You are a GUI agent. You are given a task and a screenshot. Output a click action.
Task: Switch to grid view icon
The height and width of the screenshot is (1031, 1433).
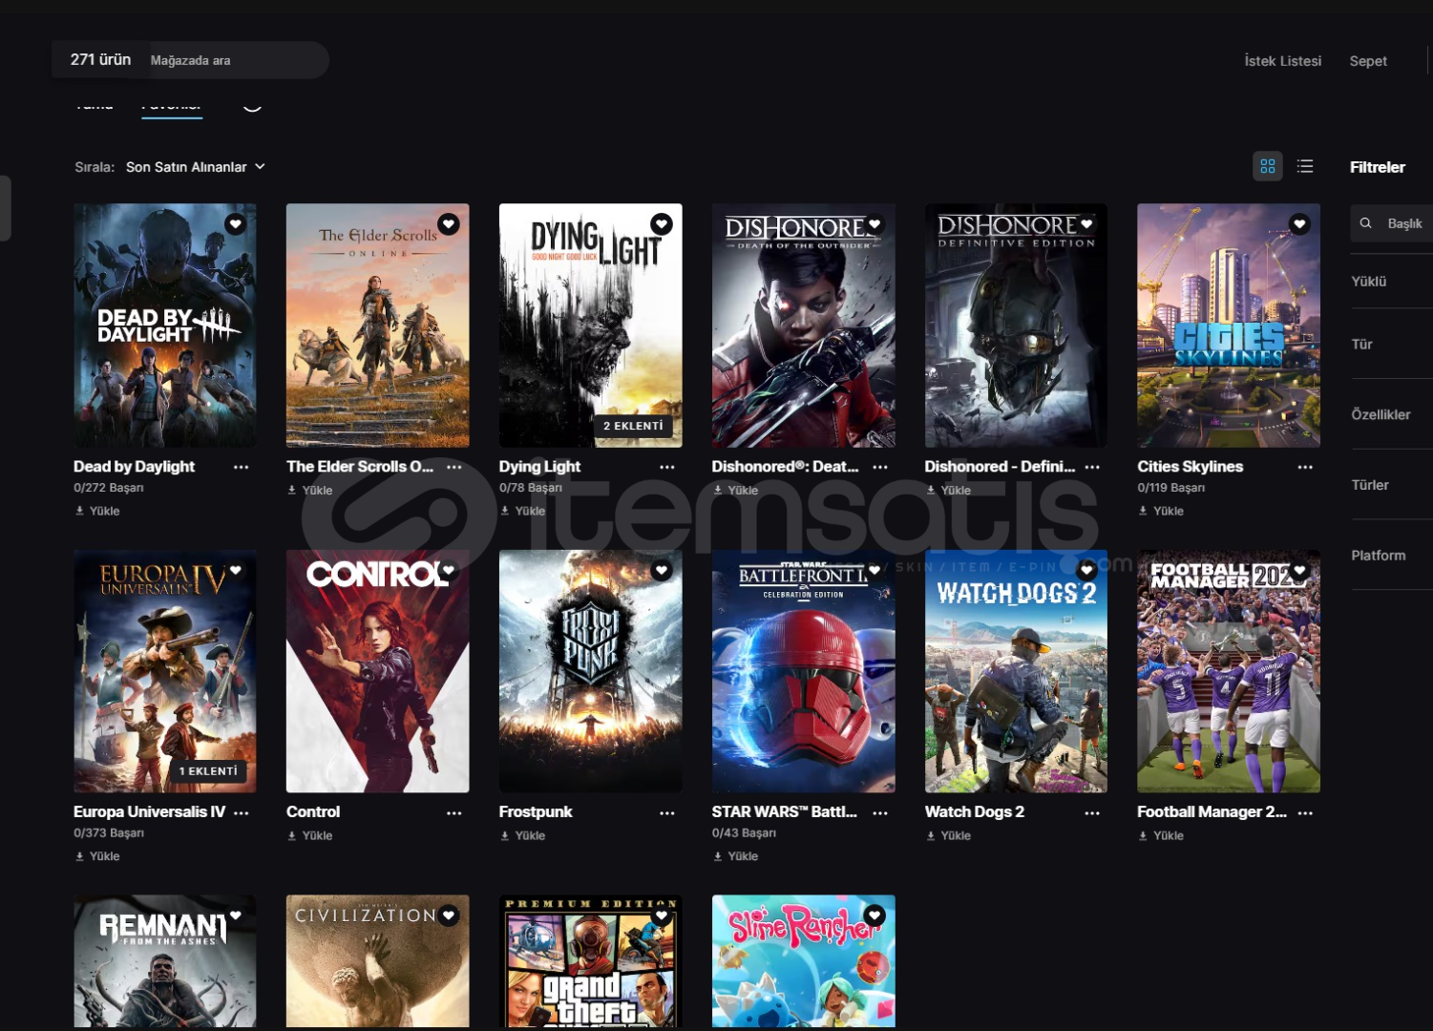click(1267, 166)
